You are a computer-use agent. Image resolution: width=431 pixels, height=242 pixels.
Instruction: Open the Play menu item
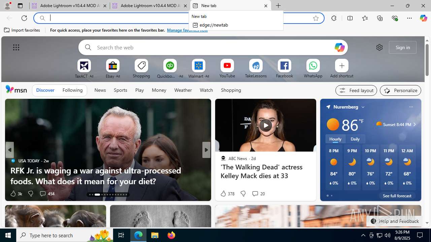point(139,90)
